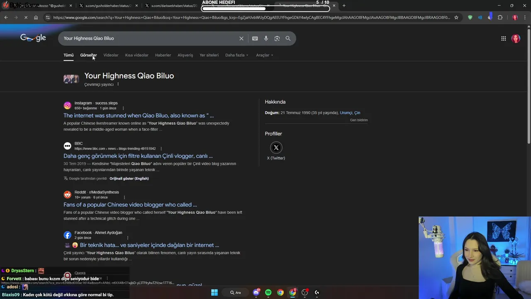Open the Instagram result about Qiao Biluo
531x299 pixels.
click(139, 115)
